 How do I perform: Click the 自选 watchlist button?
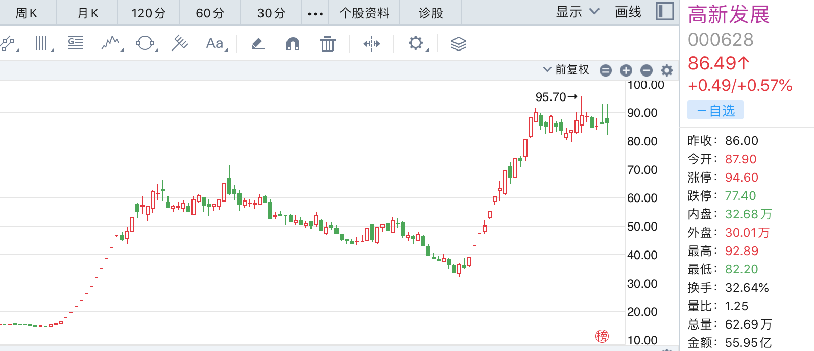[715, 110]
